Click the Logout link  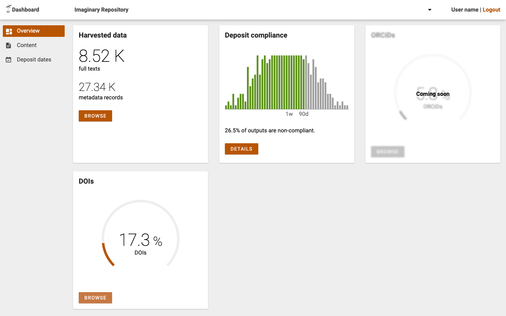[491, 10]
